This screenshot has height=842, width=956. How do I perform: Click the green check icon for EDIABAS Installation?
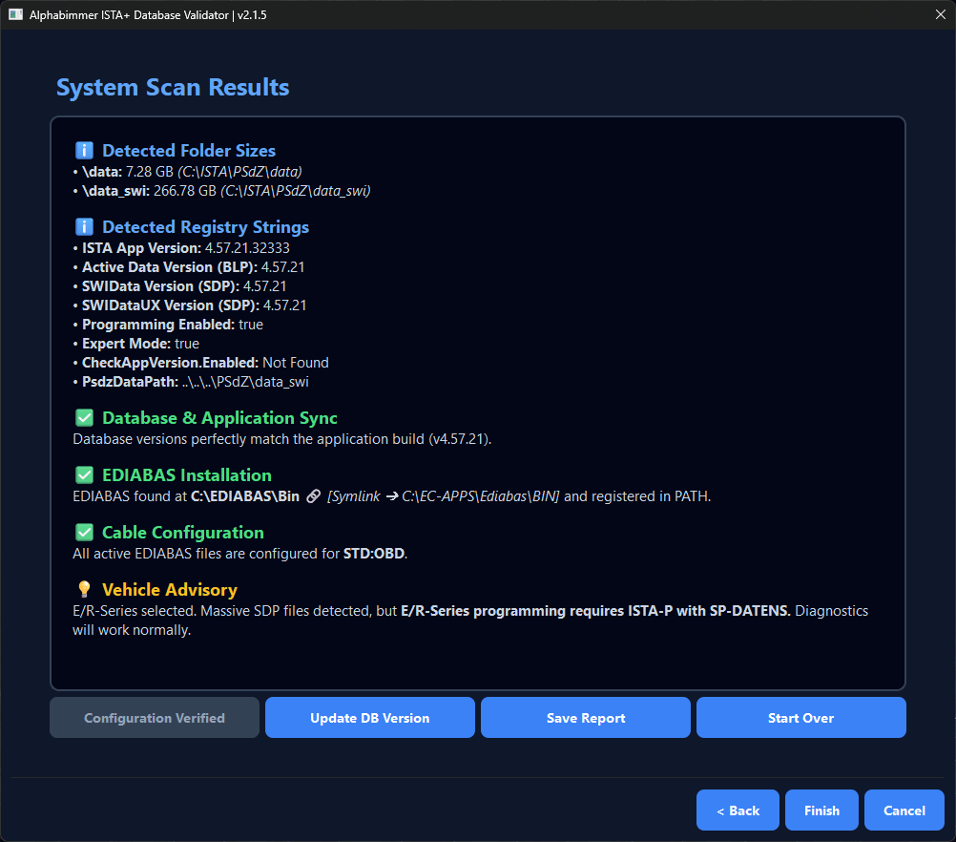(84, 474)
